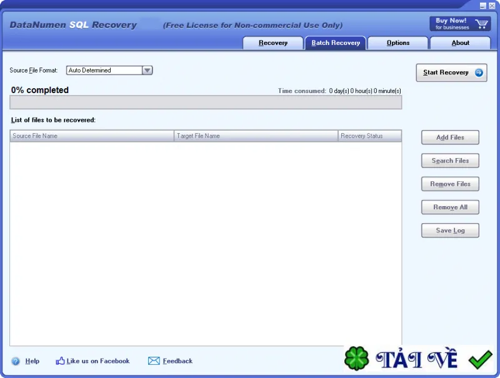Click the shopping cart icon
This screenshot has width=500, height=378.
481,24
